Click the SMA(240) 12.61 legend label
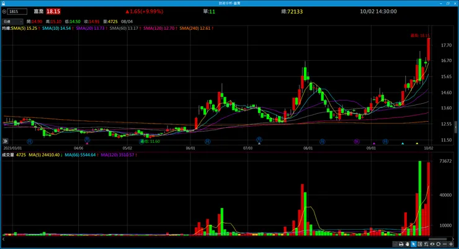This screenshot has height=249, width=459. (x=195, y=29)
